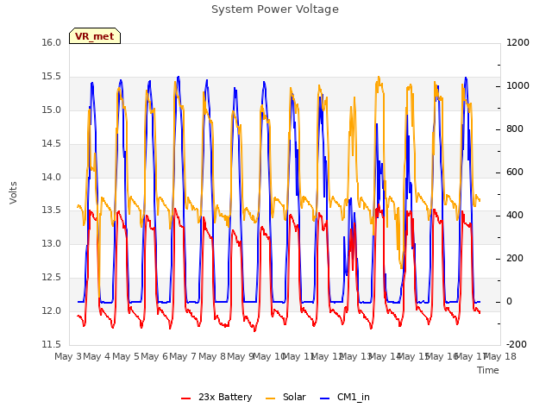
Task: Click the 15.5 left axis tick label
Action: tap(52, 77)
